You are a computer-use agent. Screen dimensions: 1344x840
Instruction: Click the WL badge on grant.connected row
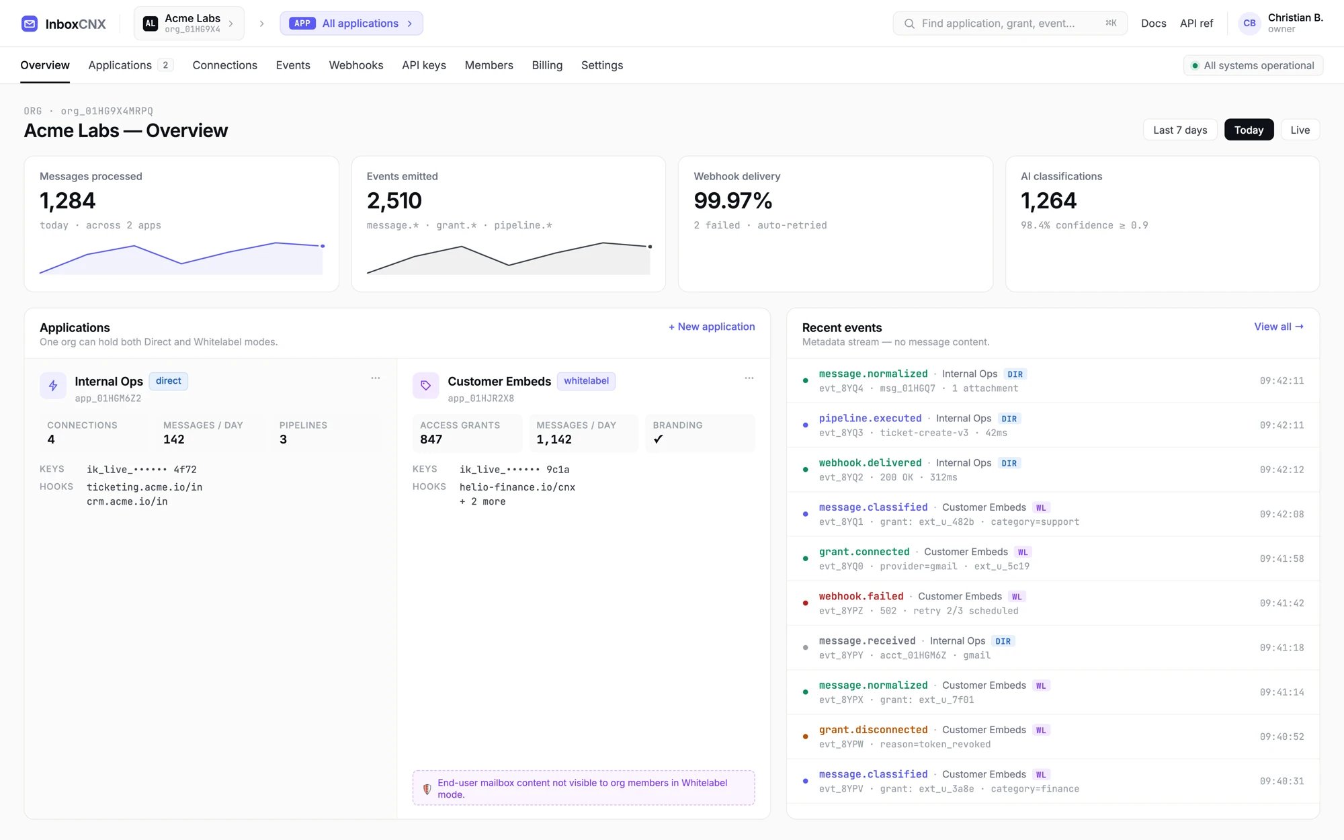(x=1023, y=552)
